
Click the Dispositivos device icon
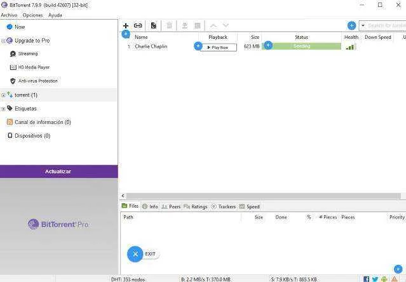point(10,135)
